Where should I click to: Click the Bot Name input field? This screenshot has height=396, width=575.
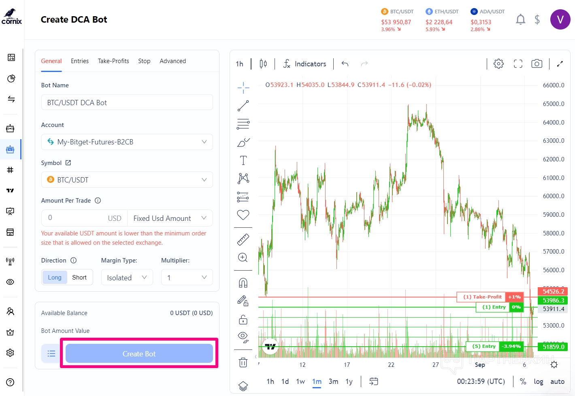coord(127,102)
